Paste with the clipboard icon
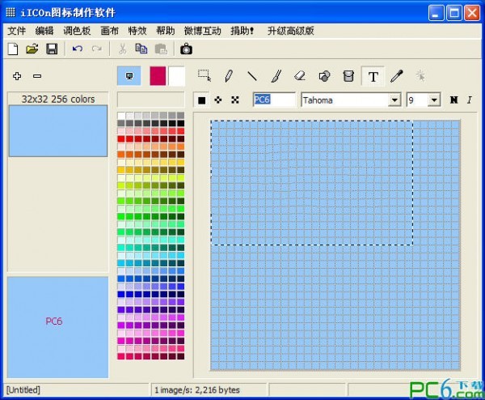 (x=161, y=49)
